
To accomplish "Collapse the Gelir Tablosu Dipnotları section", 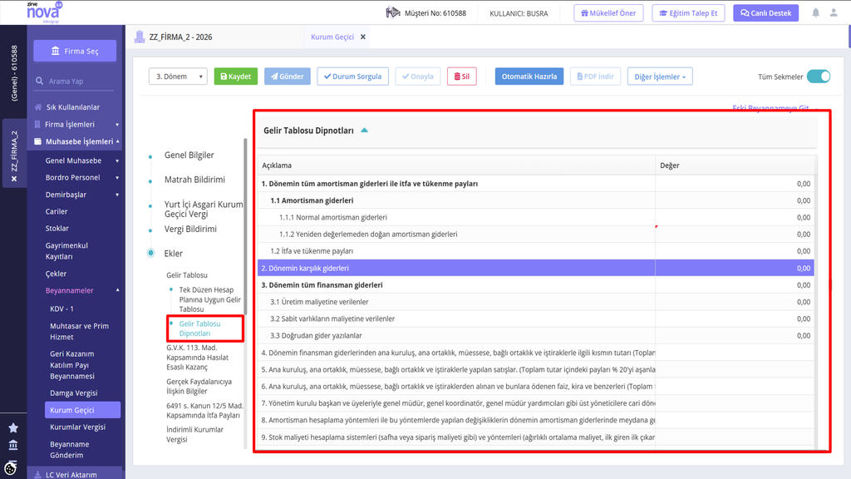I will tap(365, 131).
